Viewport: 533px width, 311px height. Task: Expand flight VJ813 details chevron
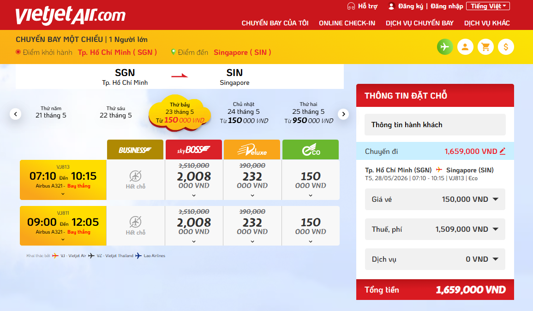click(x=63, y=194)
